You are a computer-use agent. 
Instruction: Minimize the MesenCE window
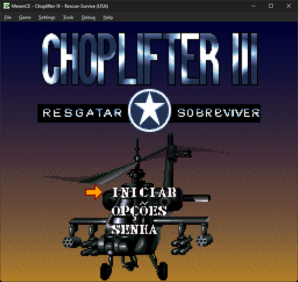[253, 6]
